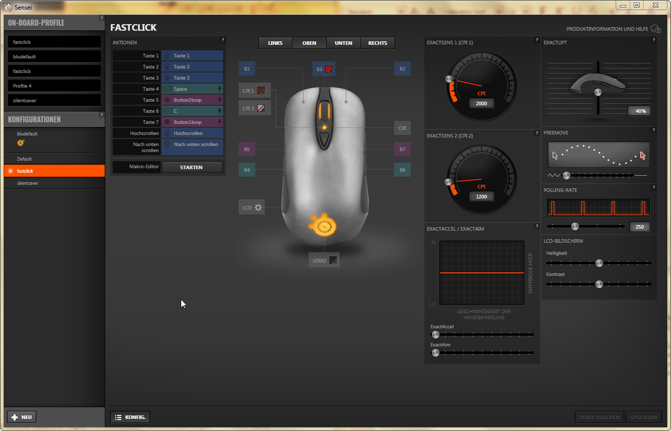Select the bludefault on-board profile
Viewport: 671px width, 431px height.
click(54, 56)
